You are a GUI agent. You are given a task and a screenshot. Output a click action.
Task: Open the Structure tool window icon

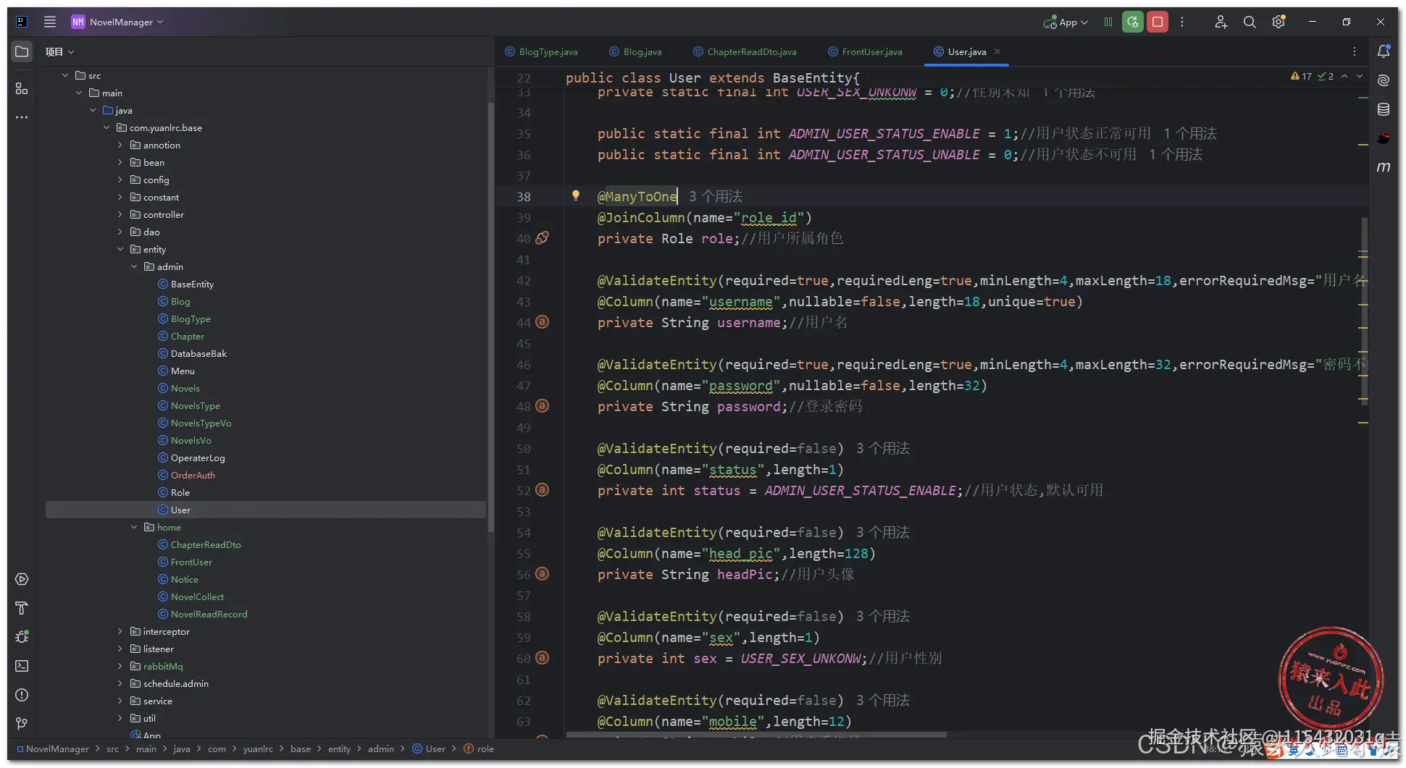coord(22,88)
